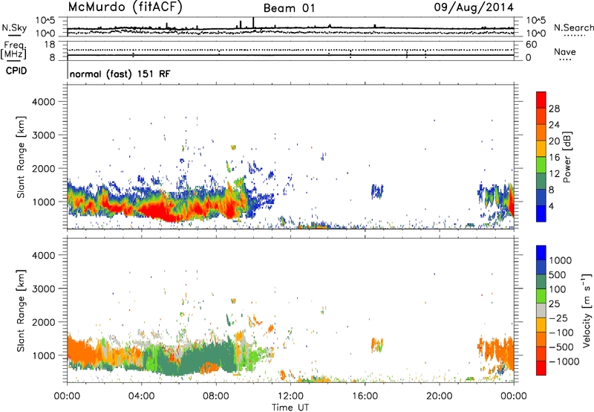Viewport: 594px width, 412px height.
Task: Click the blue bottom of the power color bar
Action: (541, 213)
